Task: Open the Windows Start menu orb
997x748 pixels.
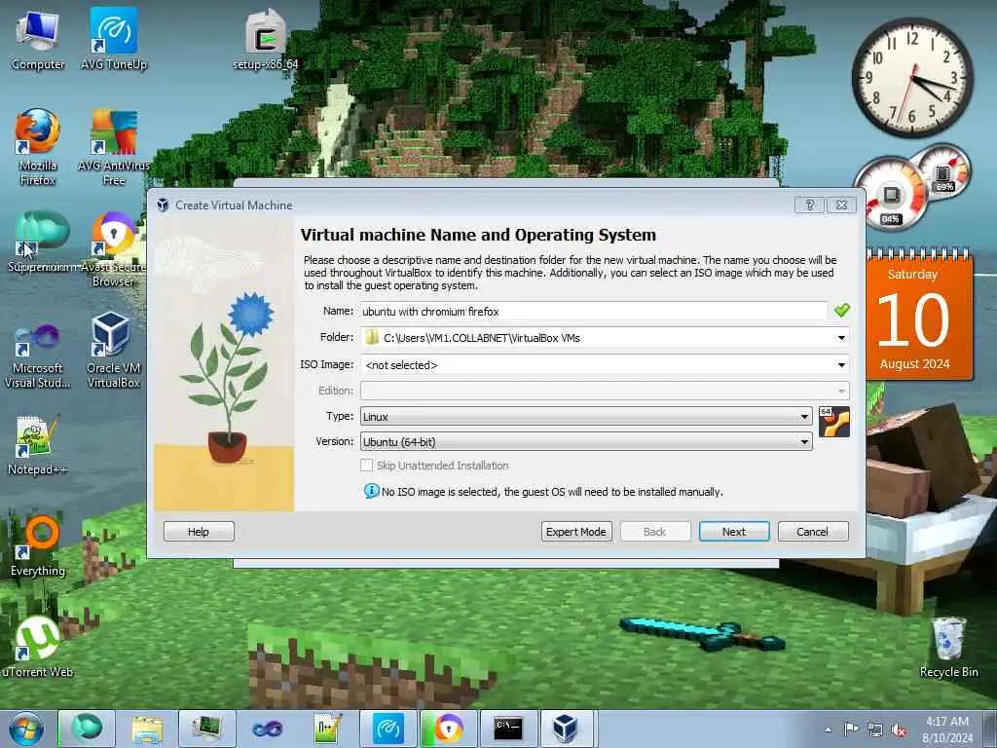Action: 26,729
